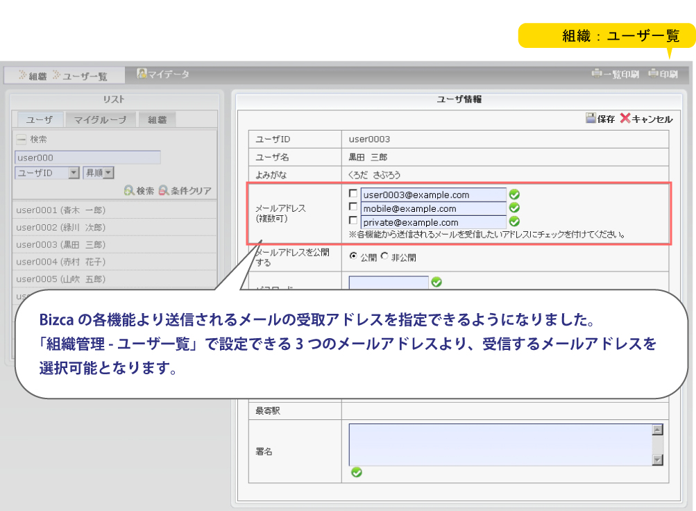Check the box for user0003@example.com

click(x=353, y=193)
